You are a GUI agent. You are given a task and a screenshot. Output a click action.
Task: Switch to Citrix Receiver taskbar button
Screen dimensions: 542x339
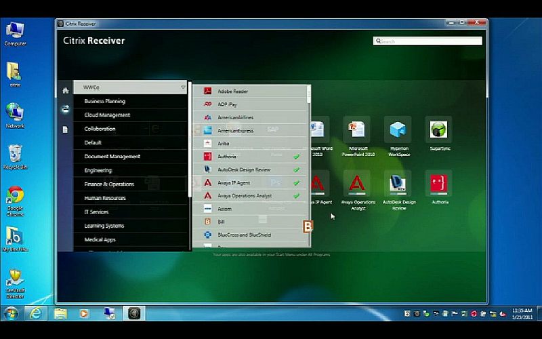[134, 313]
